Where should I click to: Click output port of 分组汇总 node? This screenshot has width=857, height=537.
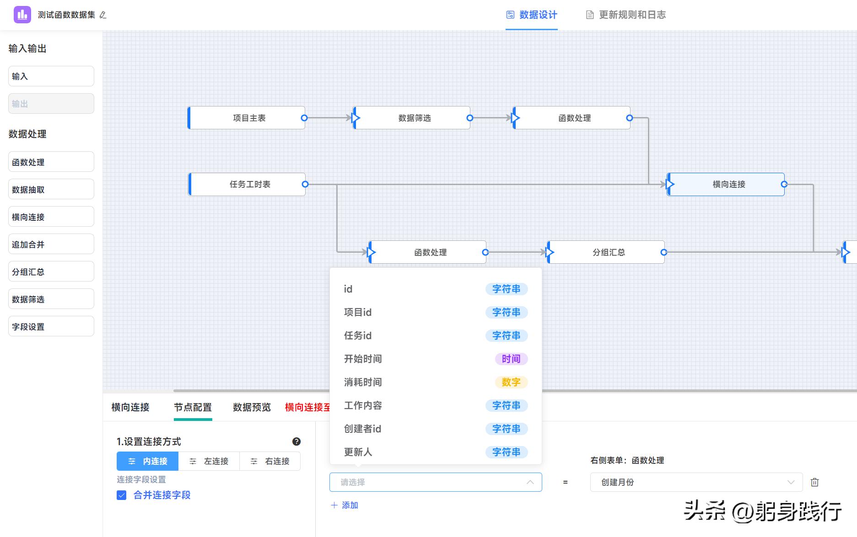[664, 252]
